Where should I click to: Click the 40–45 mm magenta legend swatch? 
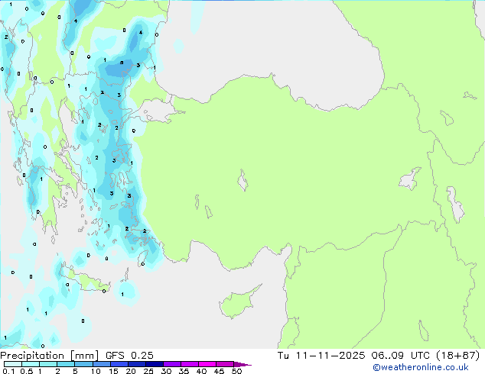click(x=207, y=364)
